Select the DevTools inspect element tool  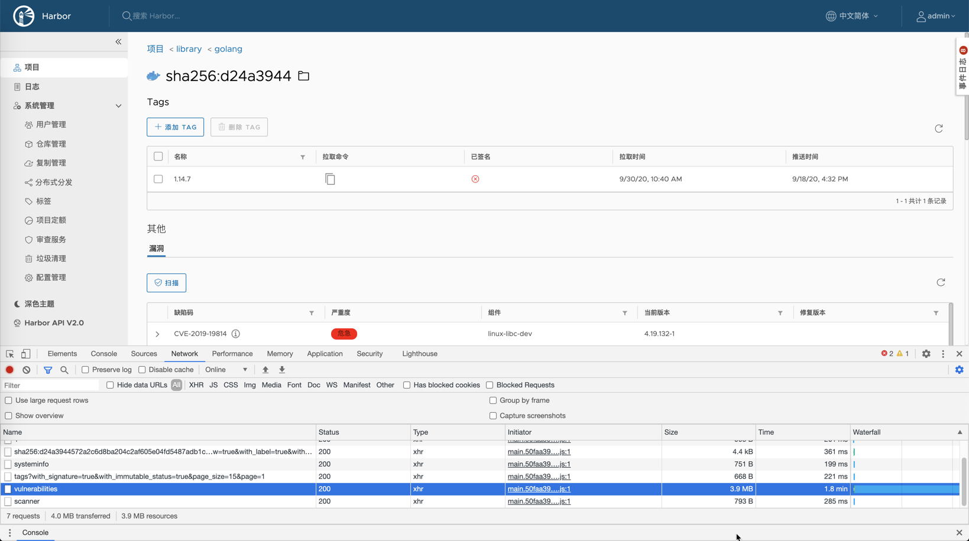click(x=10, y=354)
